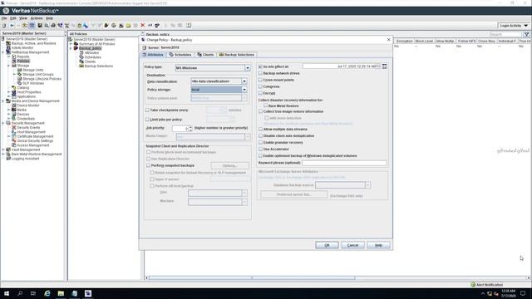Select Schedules under Backup_policy in tree
The image size is (532, 299).
(x=92, y=57)
